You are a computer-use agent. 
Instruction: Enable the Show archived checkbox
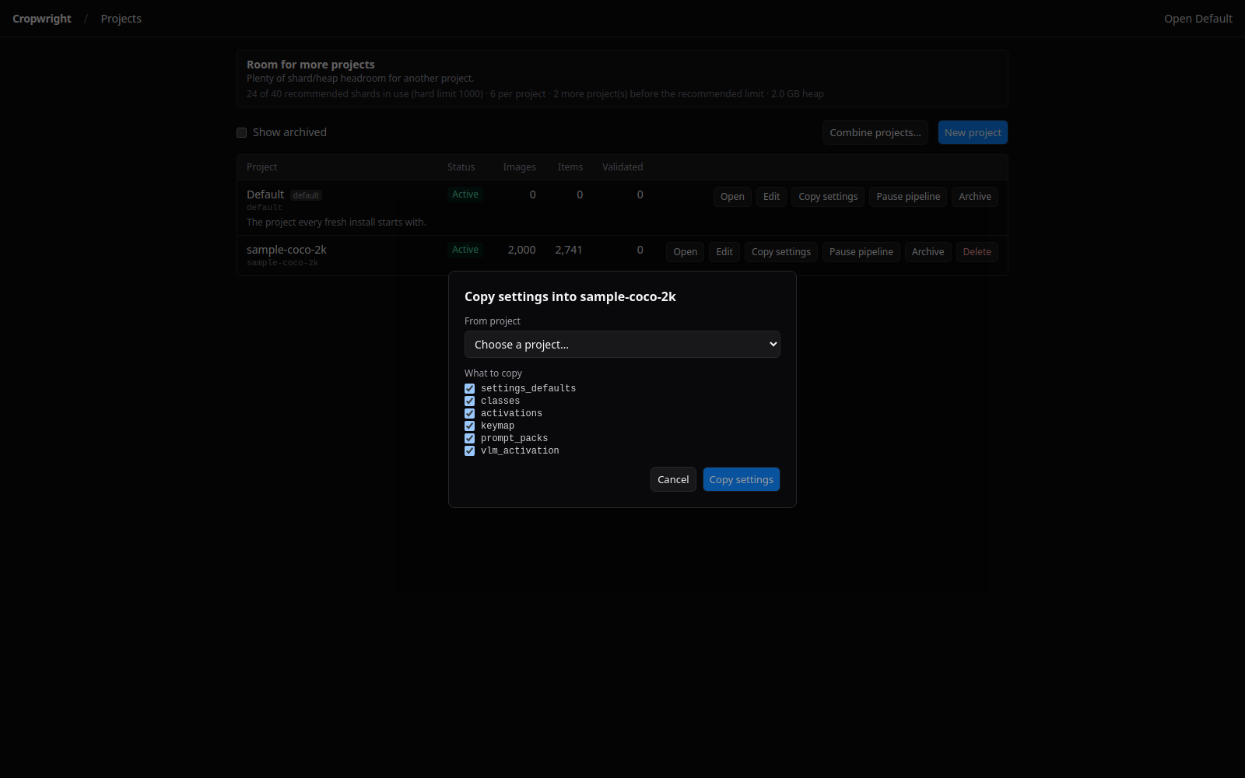(241, 132)
